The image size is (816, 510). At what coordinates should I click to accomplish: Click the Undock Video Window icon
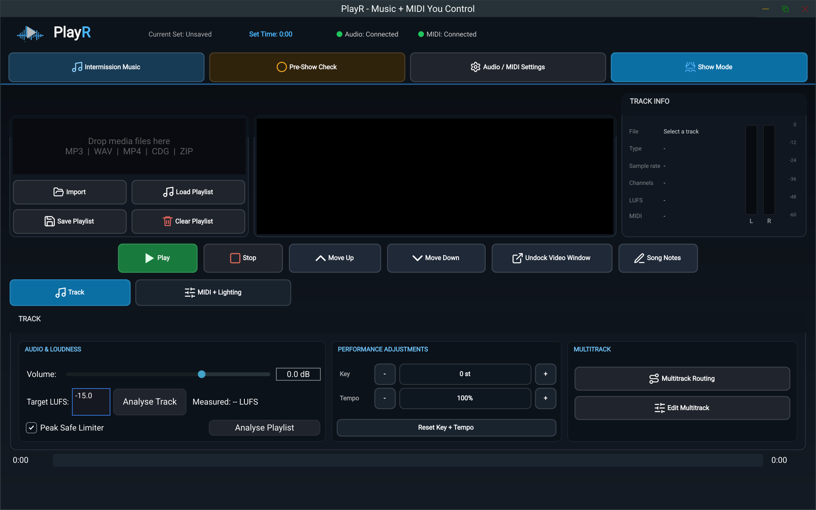click(x=517, y=258)
